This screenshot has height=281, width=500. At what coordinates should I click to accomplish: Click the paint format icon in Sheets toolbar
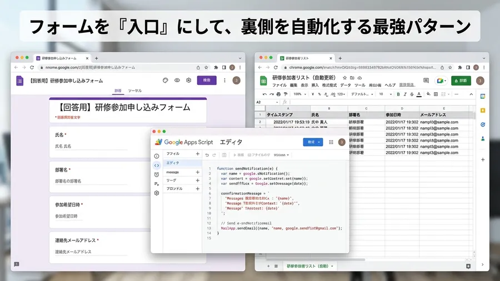(286, 94)
